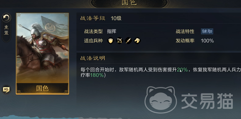Click the 国色 name banner on card

42,88
